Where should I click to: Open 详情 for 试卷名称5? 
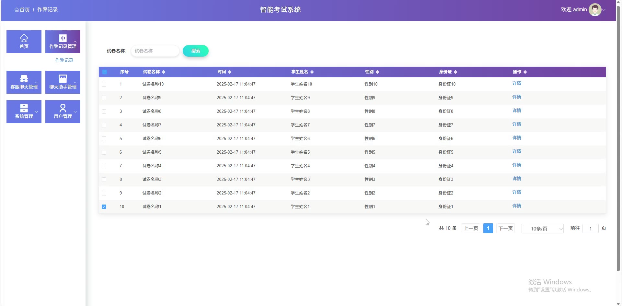point(517,151)
